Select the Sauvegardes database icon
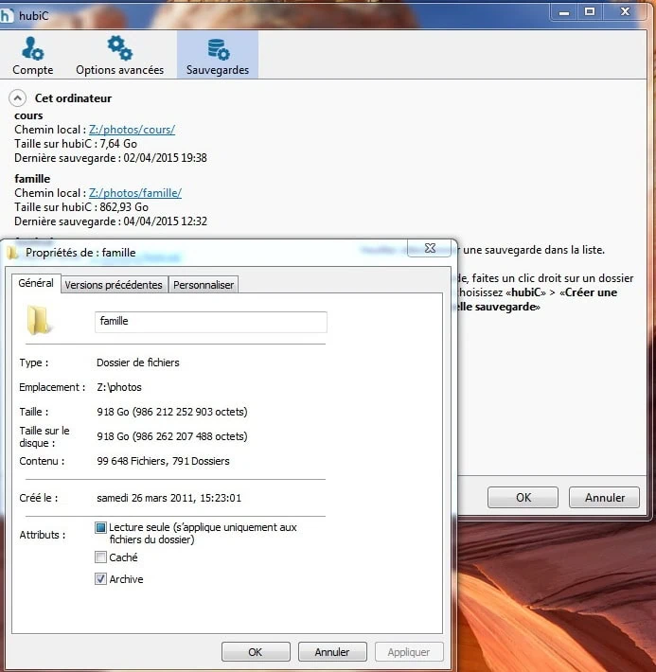The height and width of the screenshot is (672, 656). tap(218, 48)
